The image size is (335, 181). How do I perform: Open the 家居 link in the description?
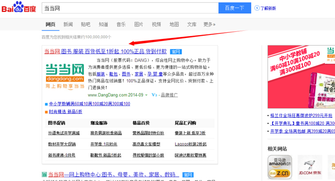pos(139,74)
